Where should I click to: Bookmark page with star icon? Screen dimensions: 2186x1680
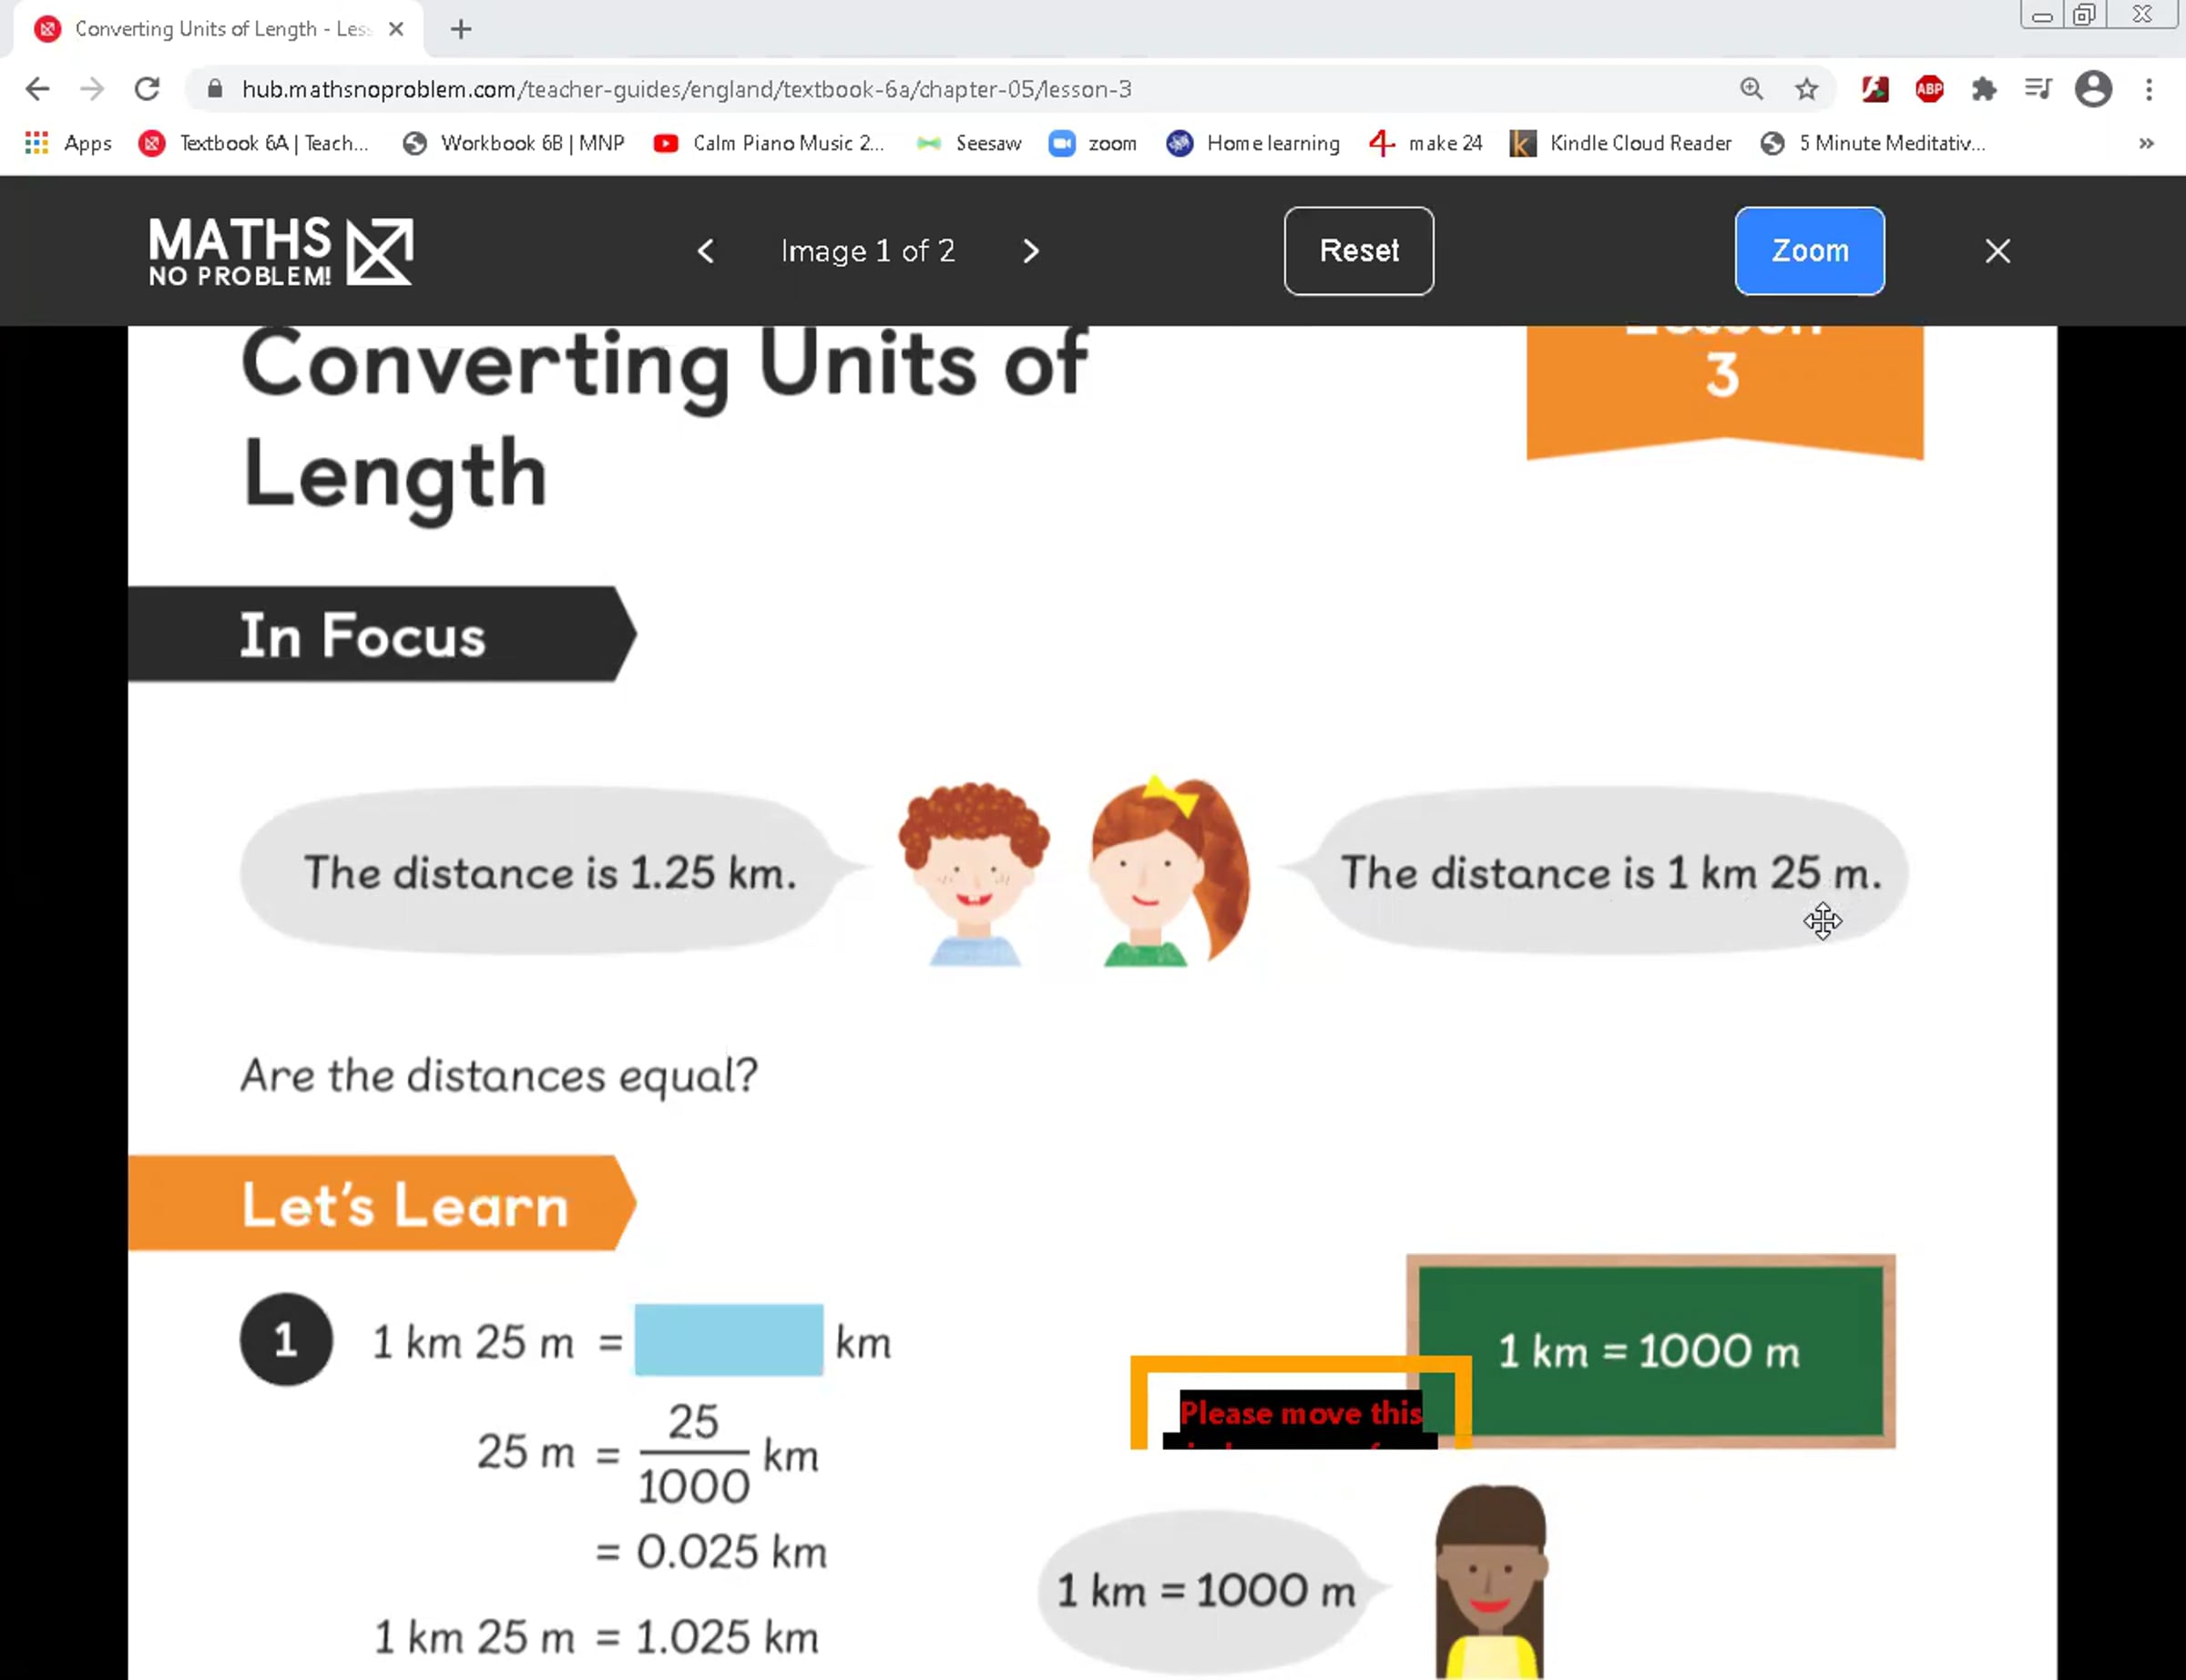[1806, 89]
